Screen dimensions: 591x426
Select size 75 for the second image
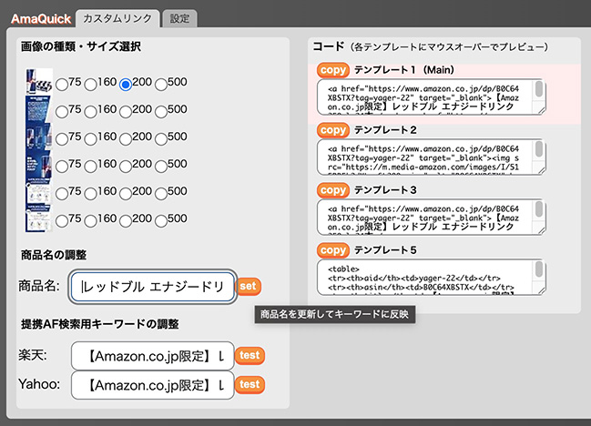point(62,112)
